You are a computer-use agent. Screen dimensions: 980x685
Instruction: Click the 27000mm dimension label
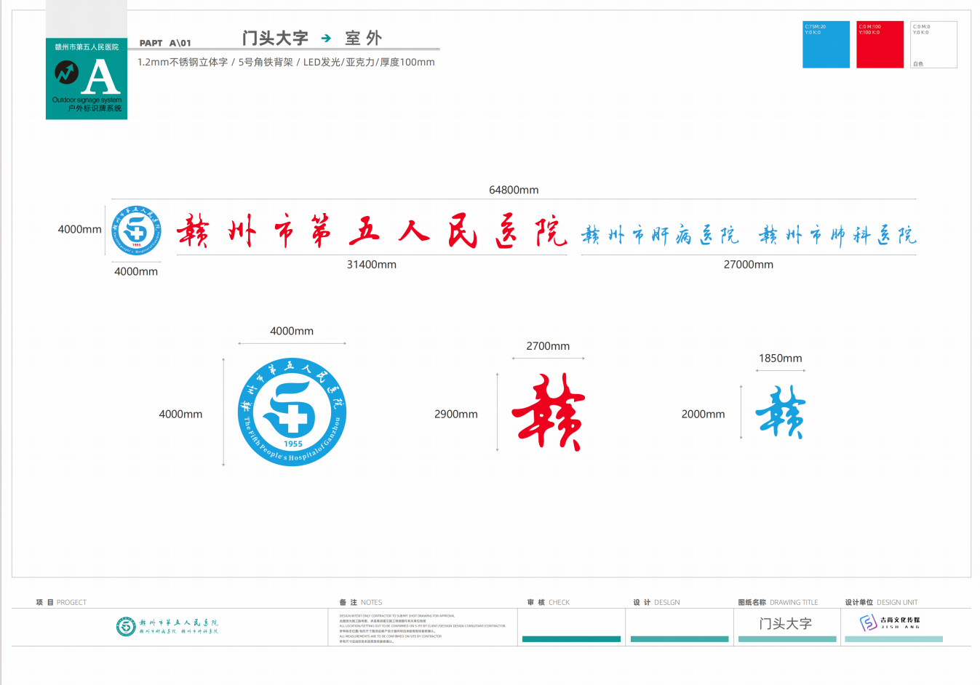click(748, 265)
